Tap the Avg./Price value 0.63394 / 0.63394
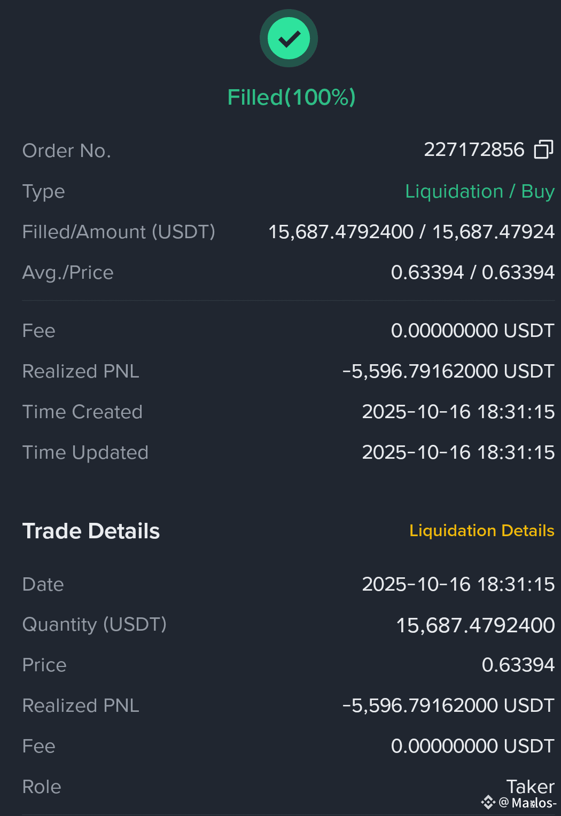This screenshot has height=816, width=561. click(473, 272)
